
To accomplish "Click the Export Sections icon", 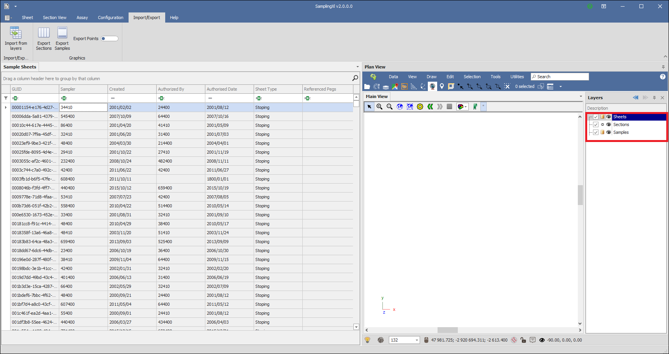I will (x=44, y=33).
